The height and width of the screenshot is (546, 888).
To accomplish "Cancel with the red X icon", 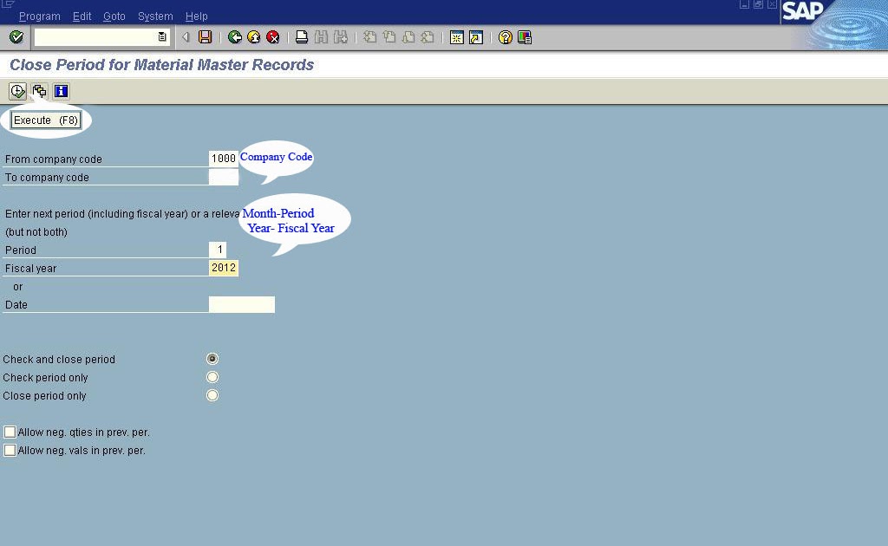I will pyautogui.click(x=273, y=37).
